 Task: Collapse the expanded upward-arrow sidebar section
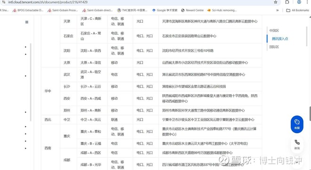(25, 54)
